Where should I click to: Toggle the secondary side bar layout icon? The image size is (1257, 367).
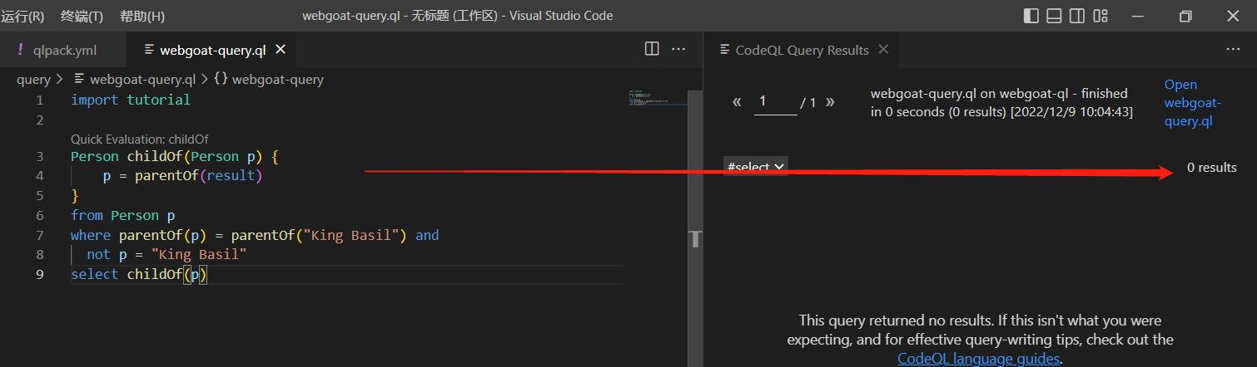[x=1077, y=16]
